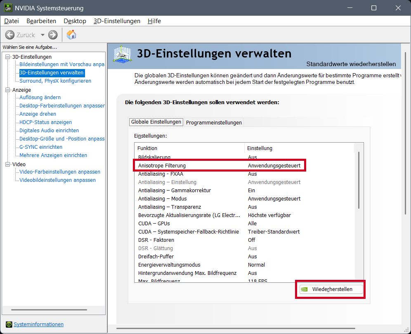Click the settings list vertical scrollbar
This screenshot has height=334, width=411.
point(359,180)
